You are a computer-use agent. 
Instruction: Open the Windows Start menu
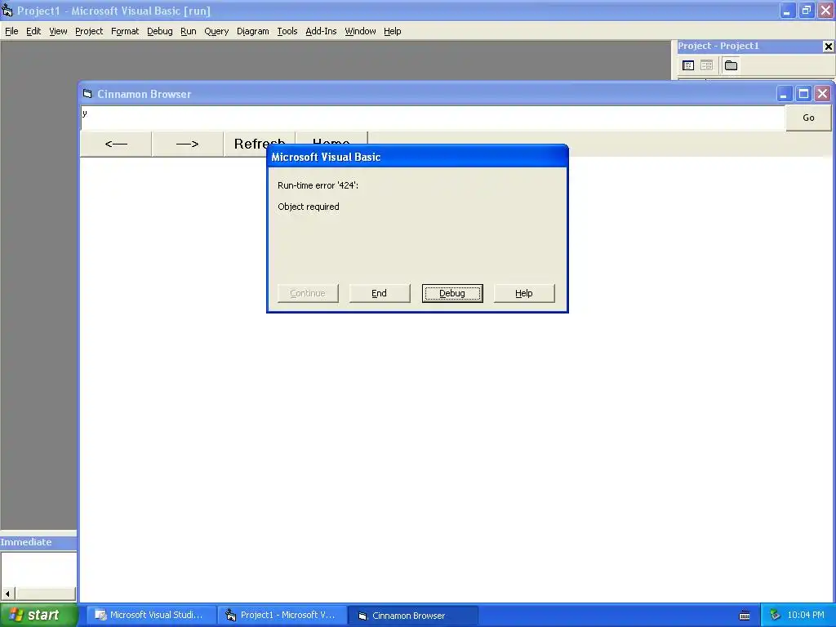click(x=39, y=616)
